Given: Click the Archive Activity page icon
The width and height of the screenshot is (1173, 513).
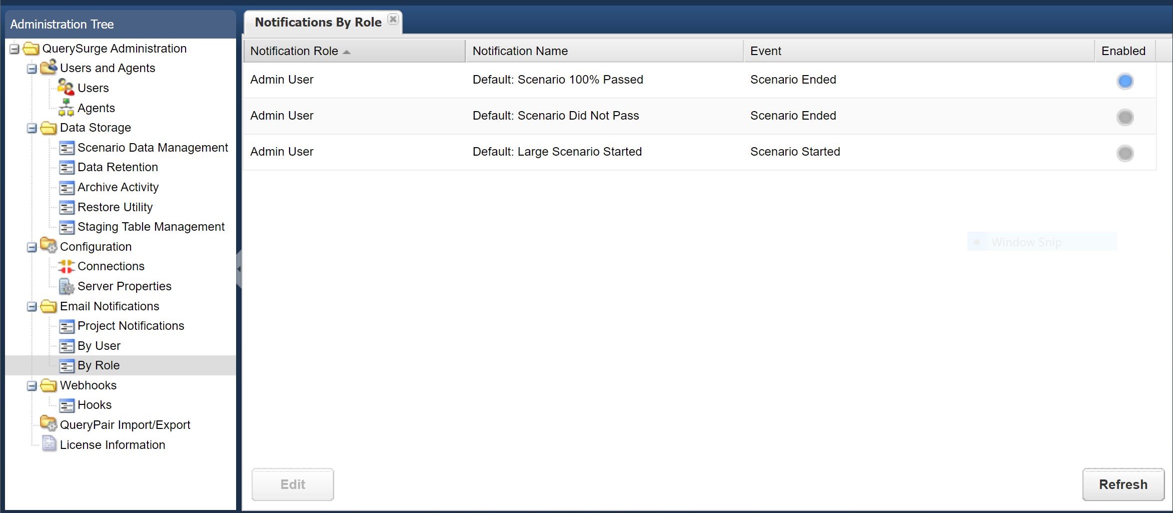Looking at the screenshot, I should [67, 188].
